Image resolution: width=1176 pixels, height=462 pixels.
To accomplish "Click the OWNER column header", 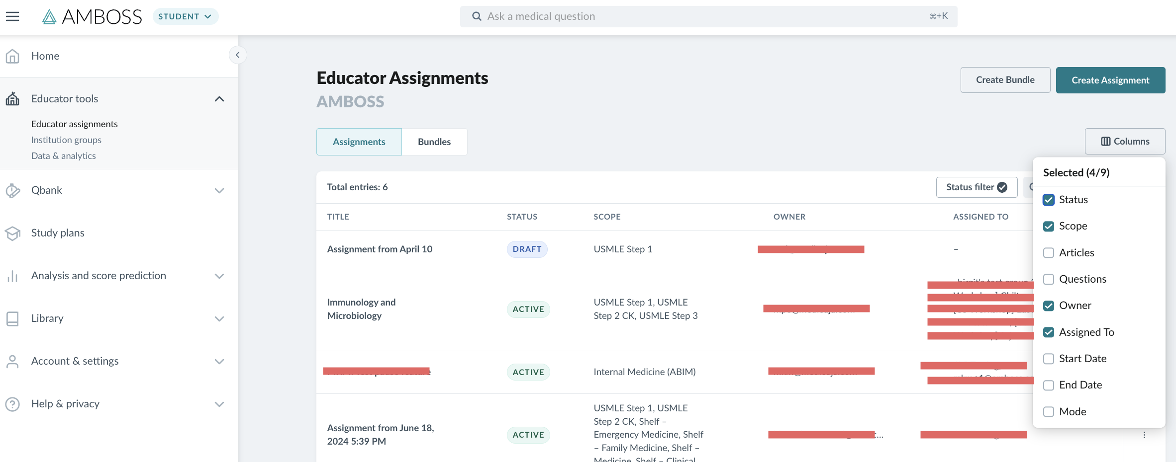I will coord(789,217).
